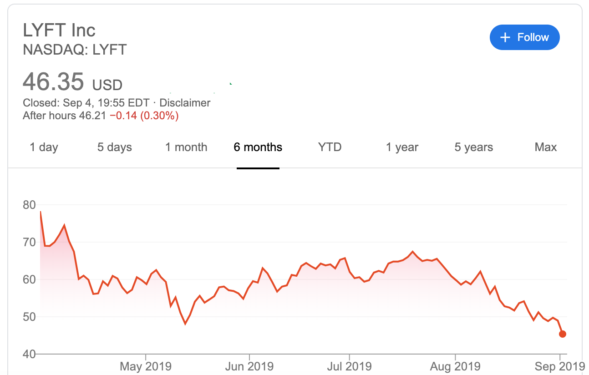The image size is (589, 375).
Task: Click the Aug 2019 axis label
Action: point(455,366)
